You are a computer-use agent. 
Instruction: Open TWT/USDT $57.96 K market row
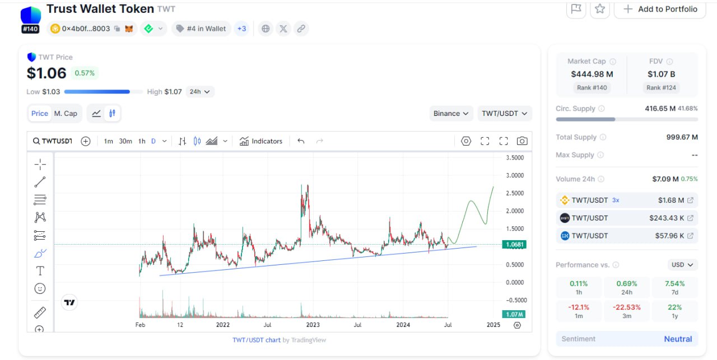[x=627, y=236]
